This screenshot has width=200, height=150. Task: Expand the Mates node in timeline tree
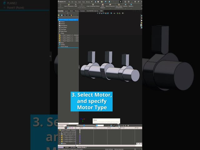60,143
